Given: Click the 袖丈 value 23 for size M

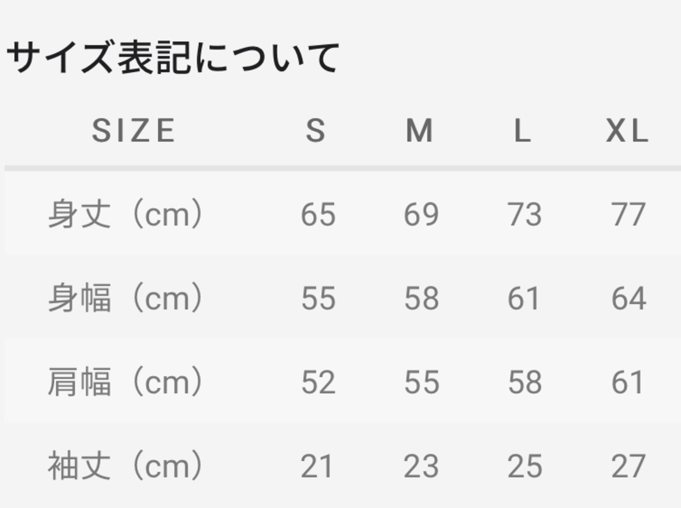Looking at the screenshot, I should pos(421,466).
